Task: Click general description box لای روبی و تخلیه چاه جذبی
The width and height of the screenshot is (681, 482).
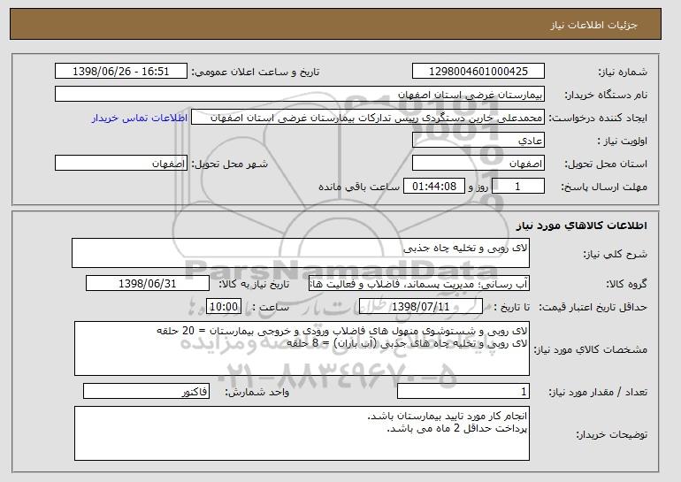Action: click(x=301, y=253)
